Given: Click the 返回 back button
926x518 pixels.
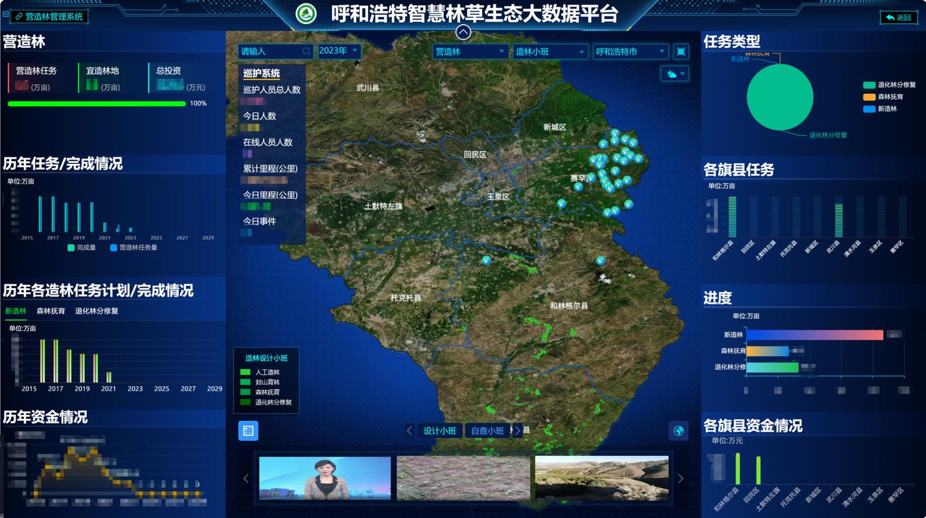Looking at the screenshot, I should coord(899,17).
